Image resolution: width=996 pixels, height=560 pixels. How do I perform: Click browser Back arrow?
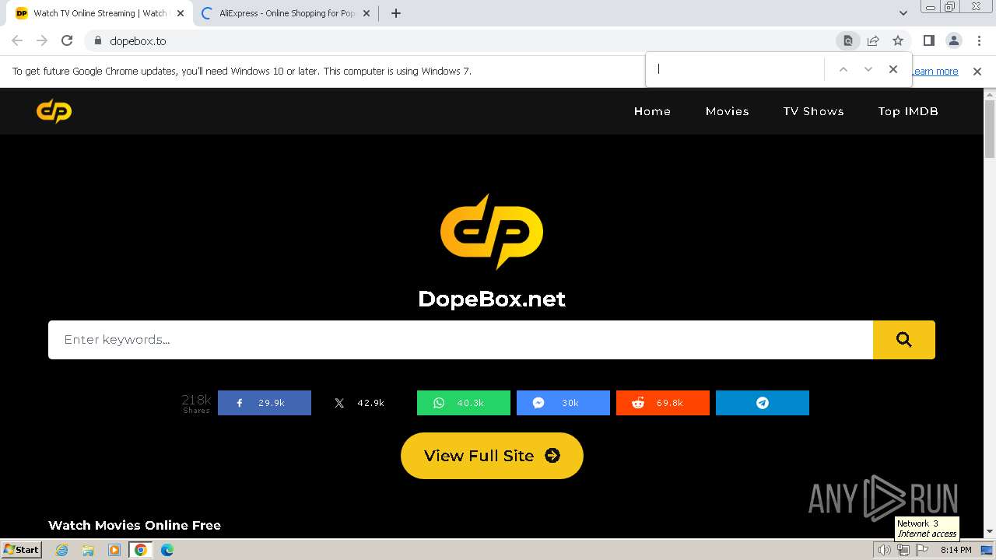tap(17, 40)
